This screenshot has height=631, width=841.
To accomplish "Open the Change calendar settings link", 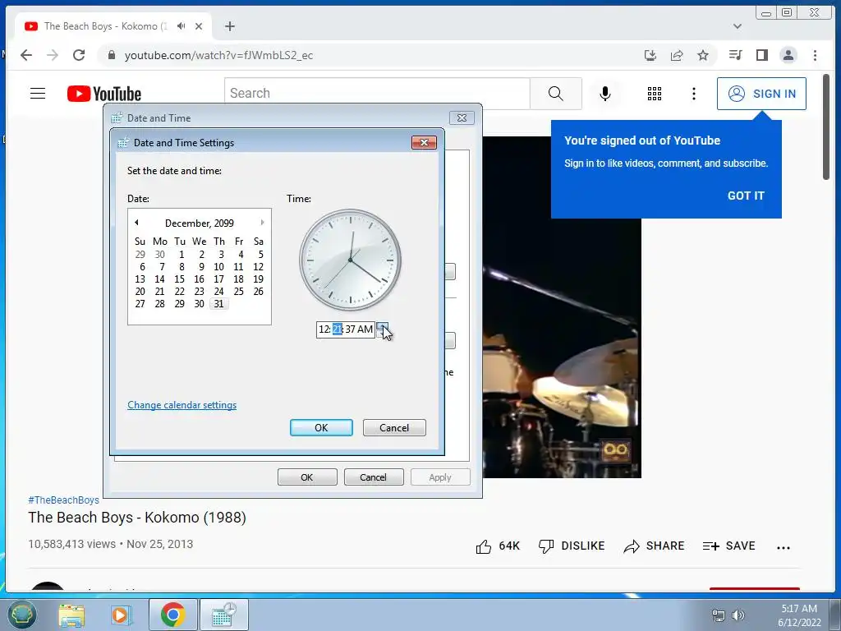I will (182, 405).
